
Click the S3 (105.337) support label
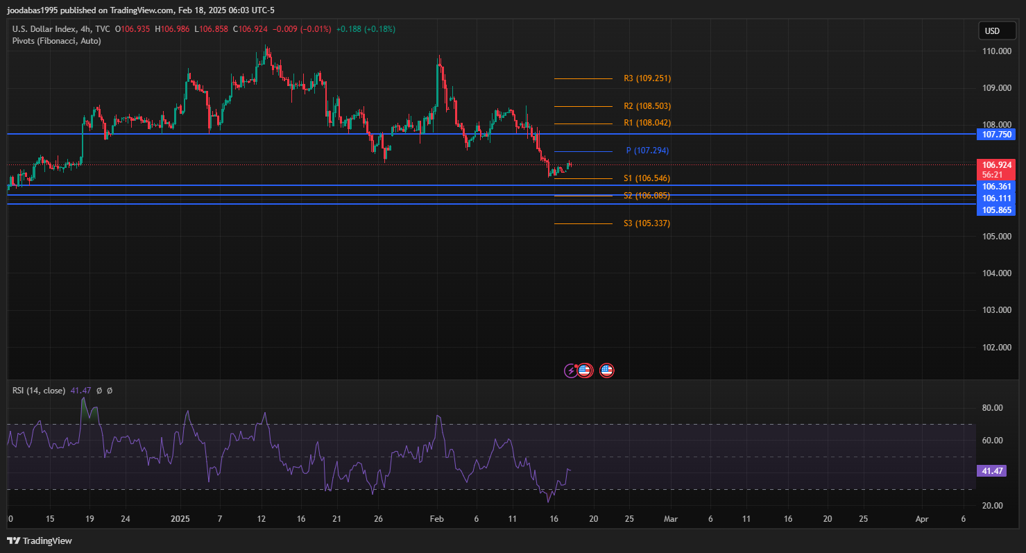[647, 223]
